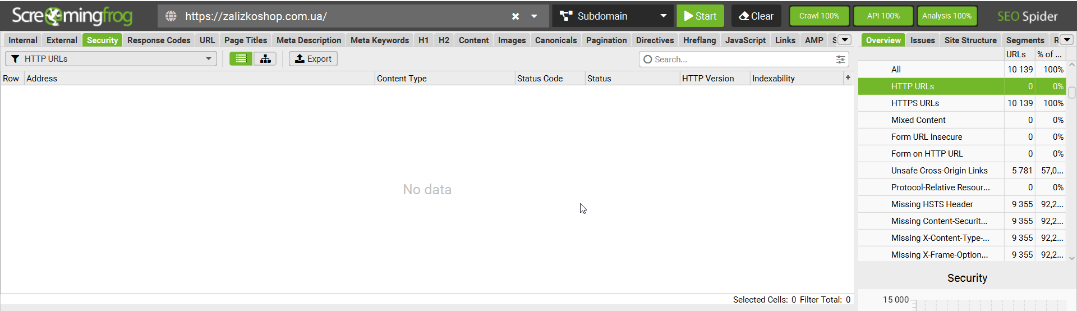This screenshot has width=1077, height=311.
Task: Open the Links tab
Action: click(785, 40)
